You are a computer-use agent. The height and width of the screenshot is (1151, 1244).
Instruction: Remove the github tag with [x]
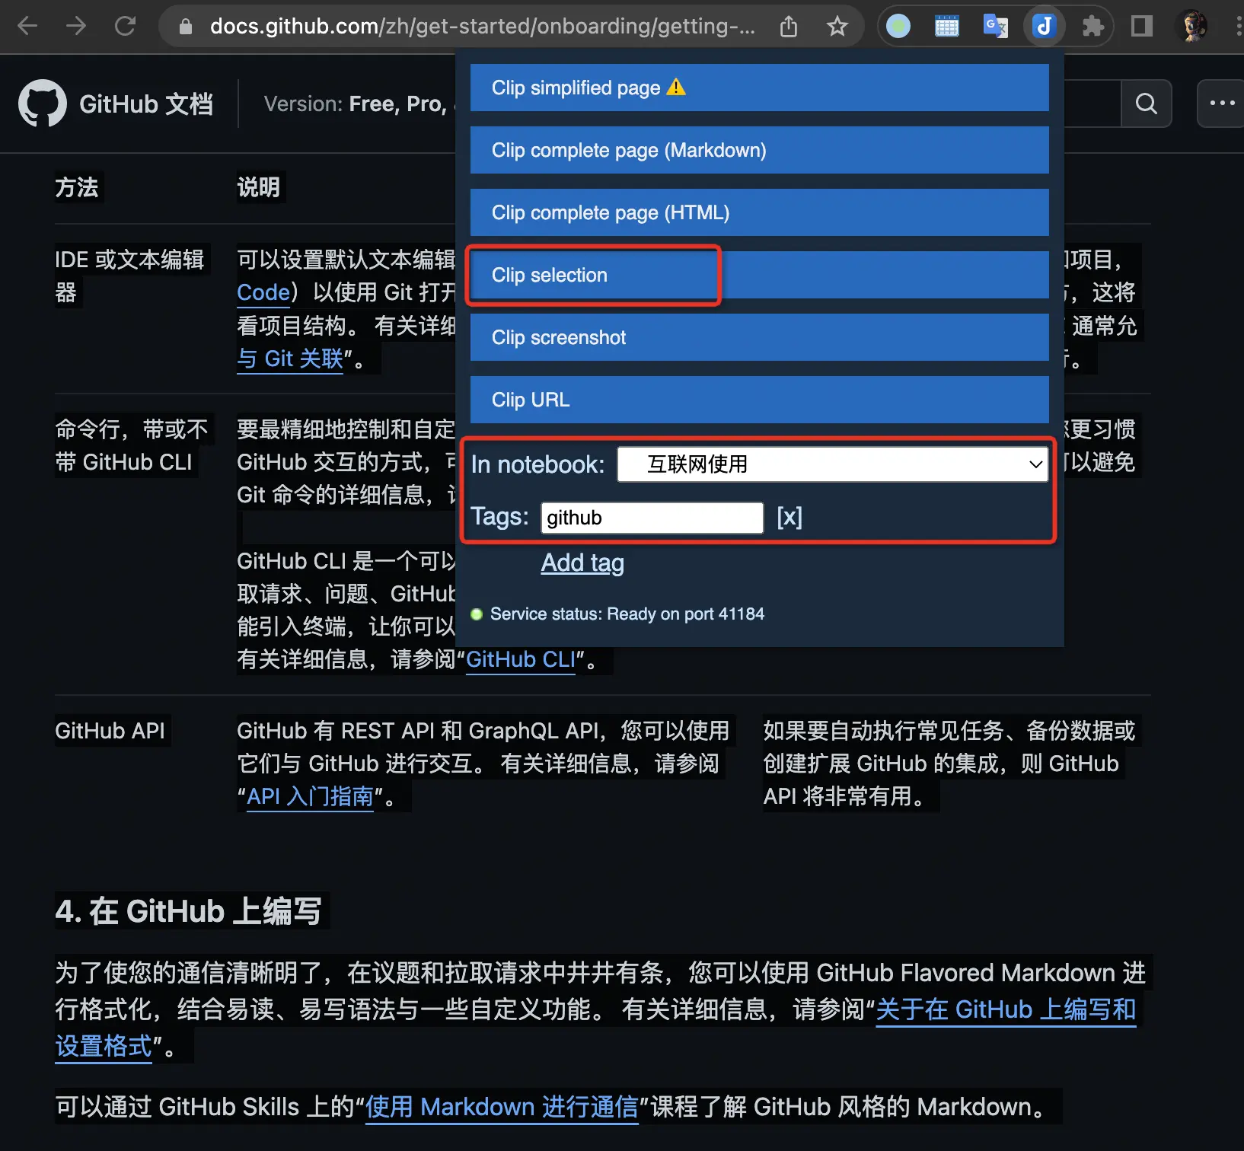[789, 518]
